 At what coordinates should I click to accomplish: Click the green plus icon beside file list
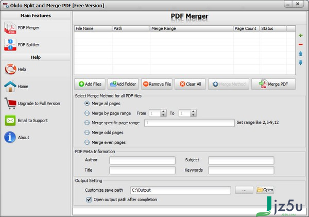click(x=301, y=36)
